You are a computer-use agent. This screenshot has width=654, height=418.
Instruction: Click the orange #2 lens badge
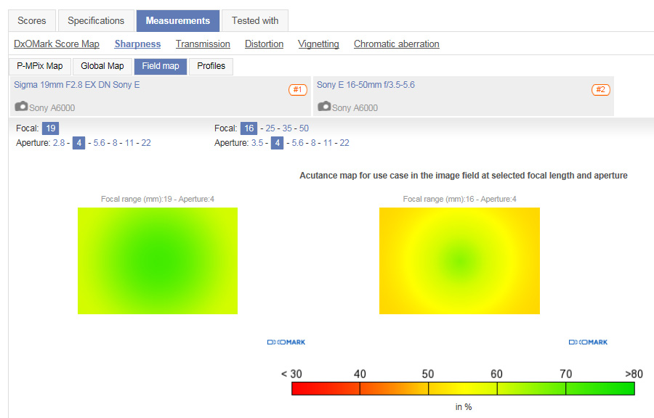point(600,90)
